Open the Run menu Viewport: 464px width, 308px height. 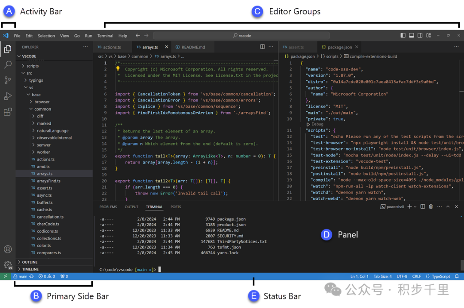tap(89, 36)
